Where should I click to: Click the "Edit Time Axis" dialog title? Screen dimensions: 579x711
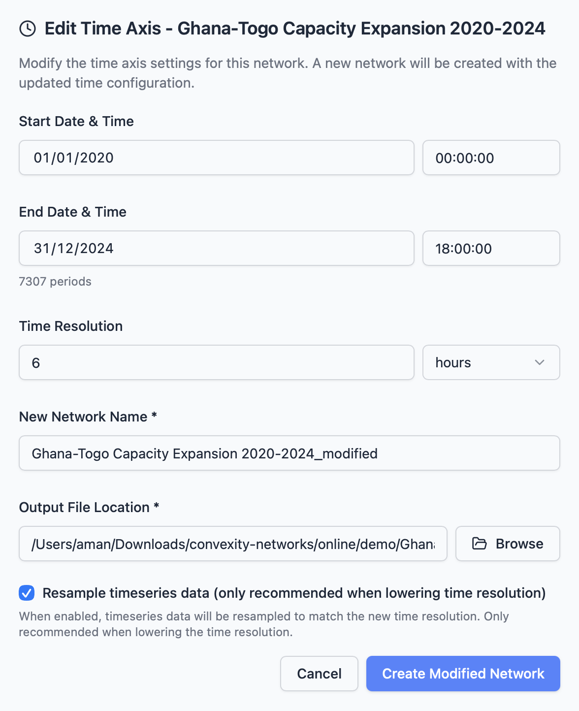(294, 29)
